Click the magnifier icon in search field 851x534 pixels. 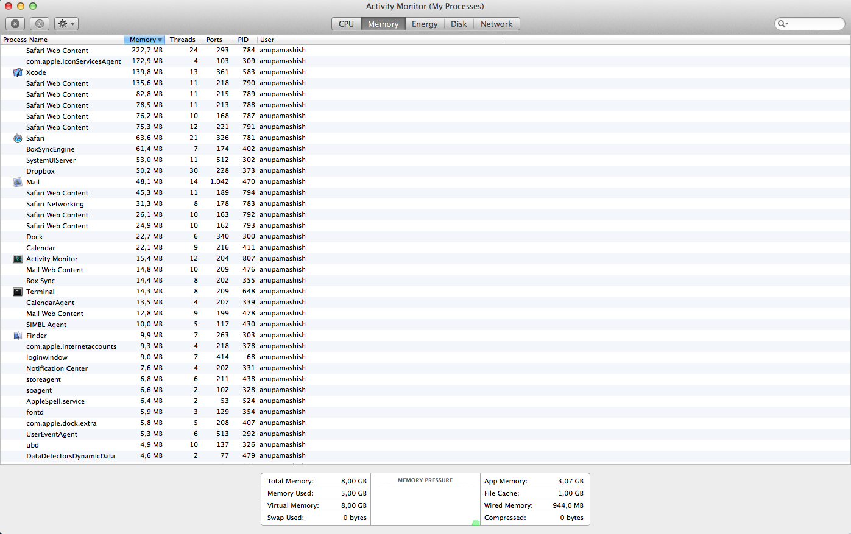782,24
